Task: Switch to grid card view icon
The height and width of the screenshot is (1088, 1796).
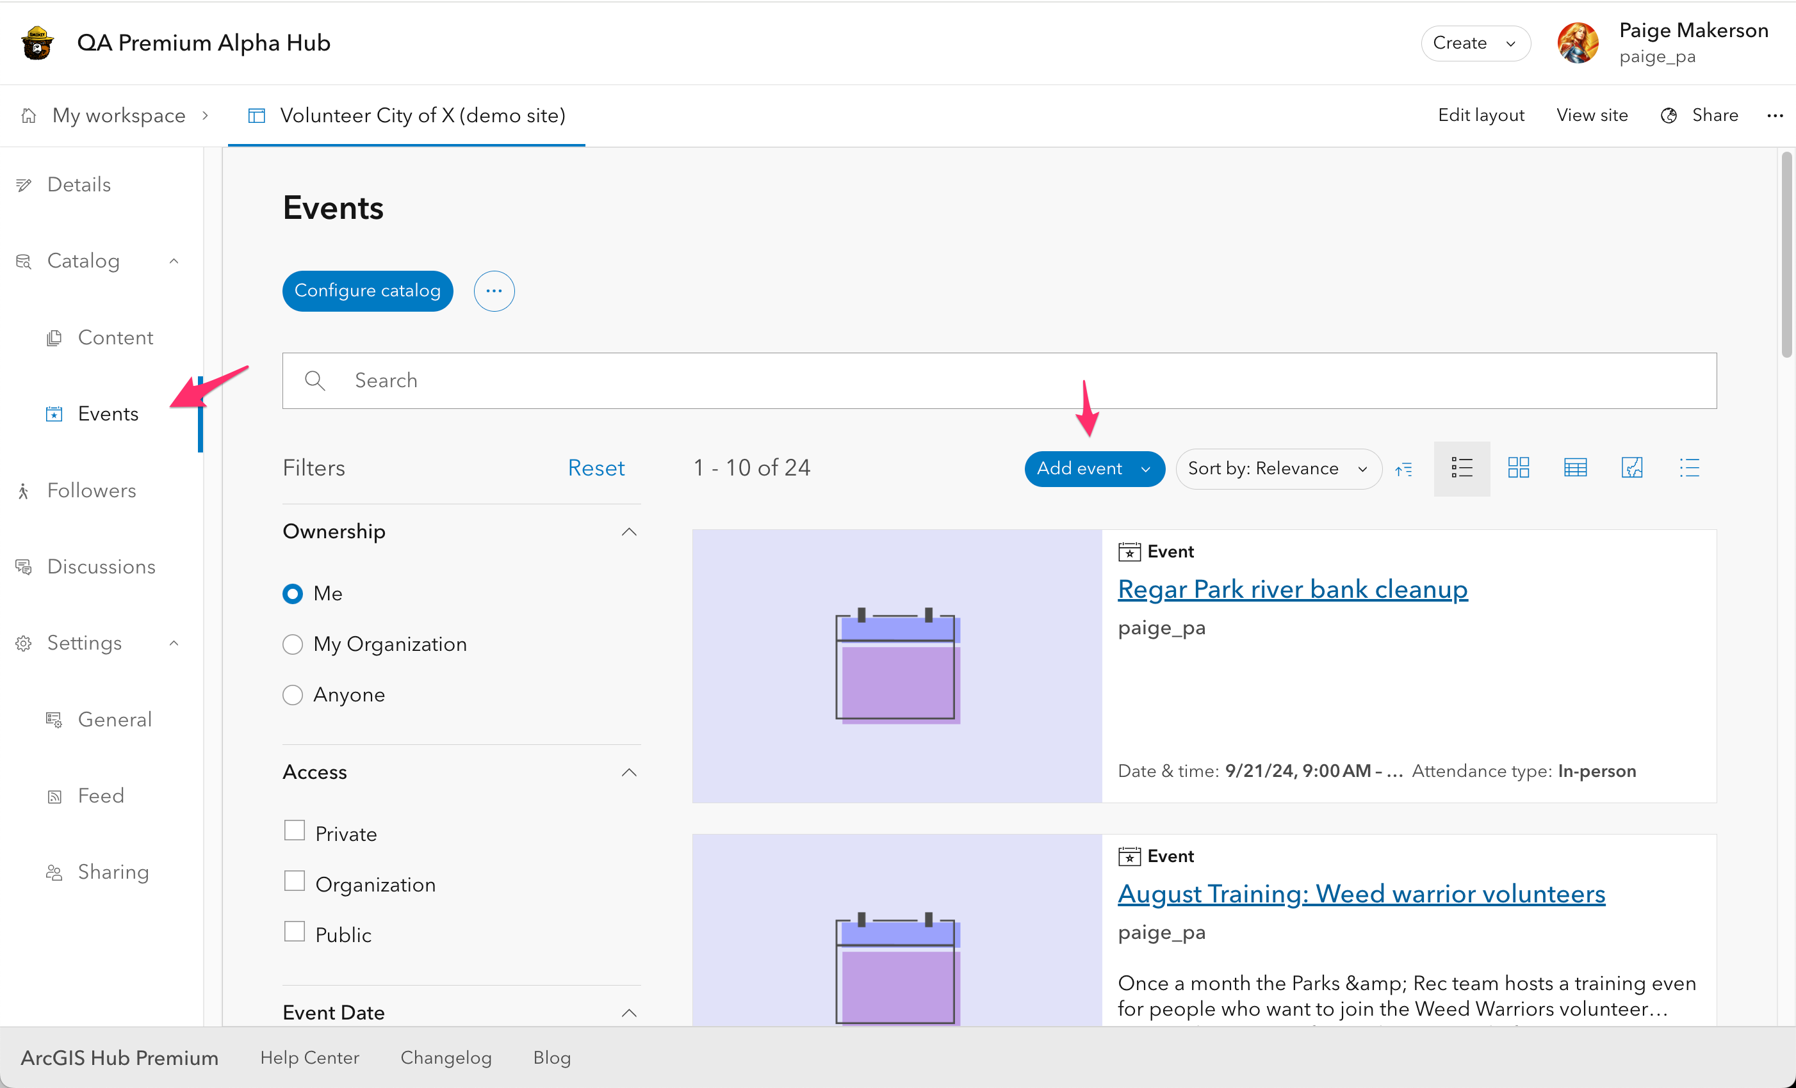Action: click(1518, 468)
